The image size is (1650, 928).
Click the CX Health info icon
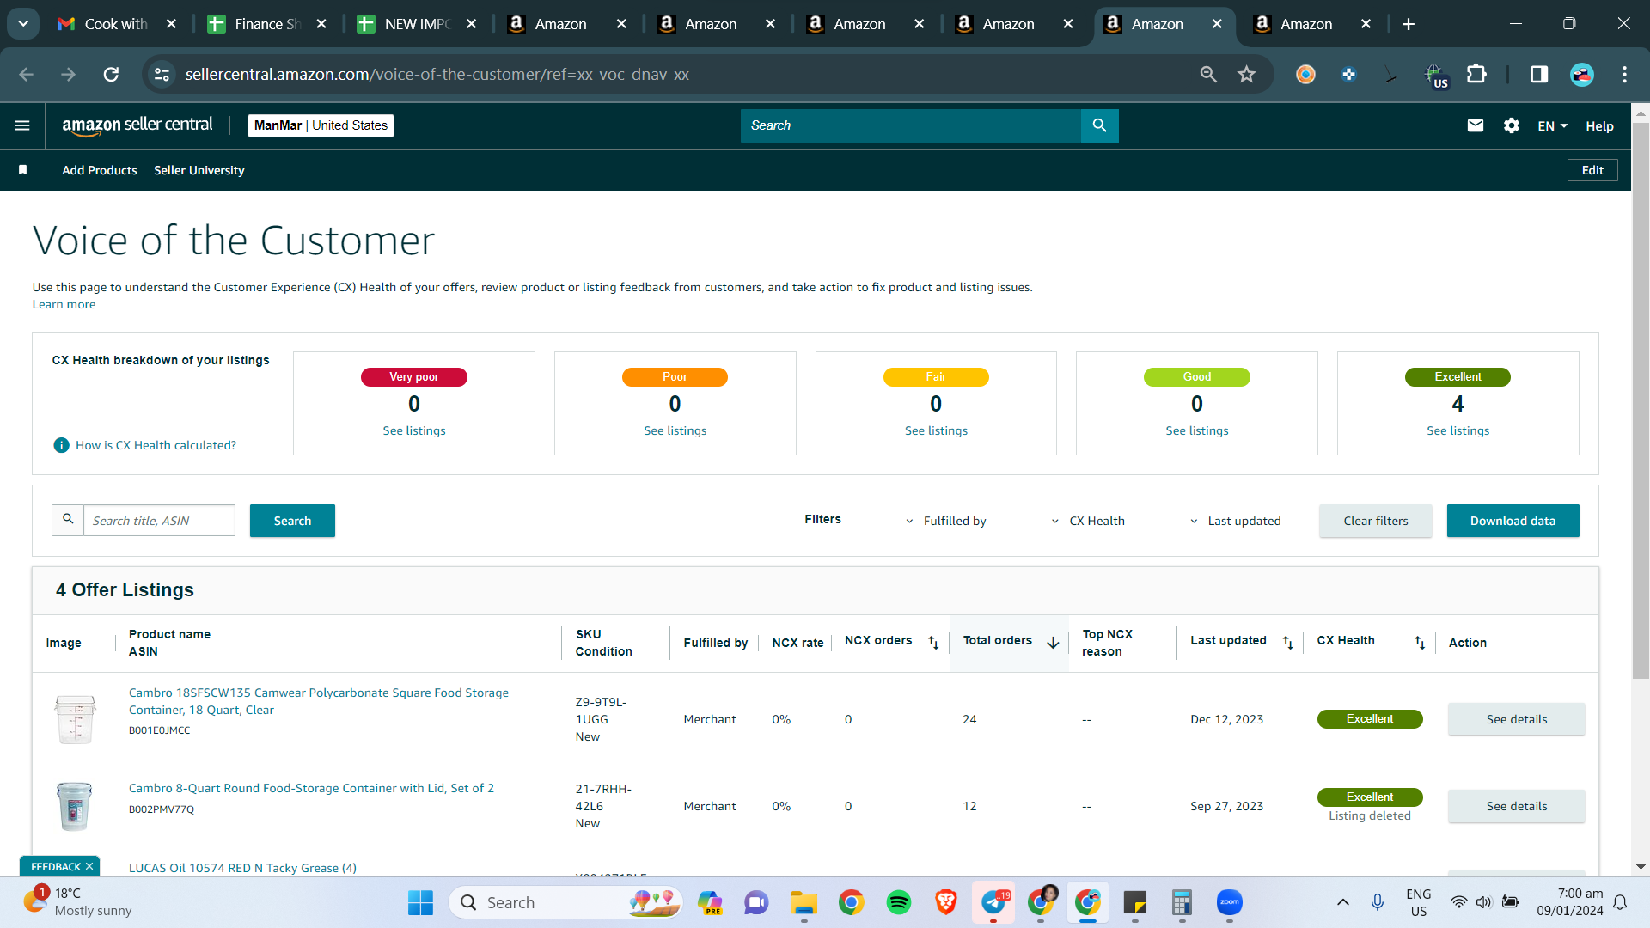coord(61,445)
